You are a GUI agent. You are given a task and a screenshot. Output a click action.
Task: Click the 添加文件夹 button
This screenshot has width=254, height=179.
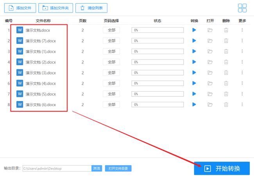(55, 8)
